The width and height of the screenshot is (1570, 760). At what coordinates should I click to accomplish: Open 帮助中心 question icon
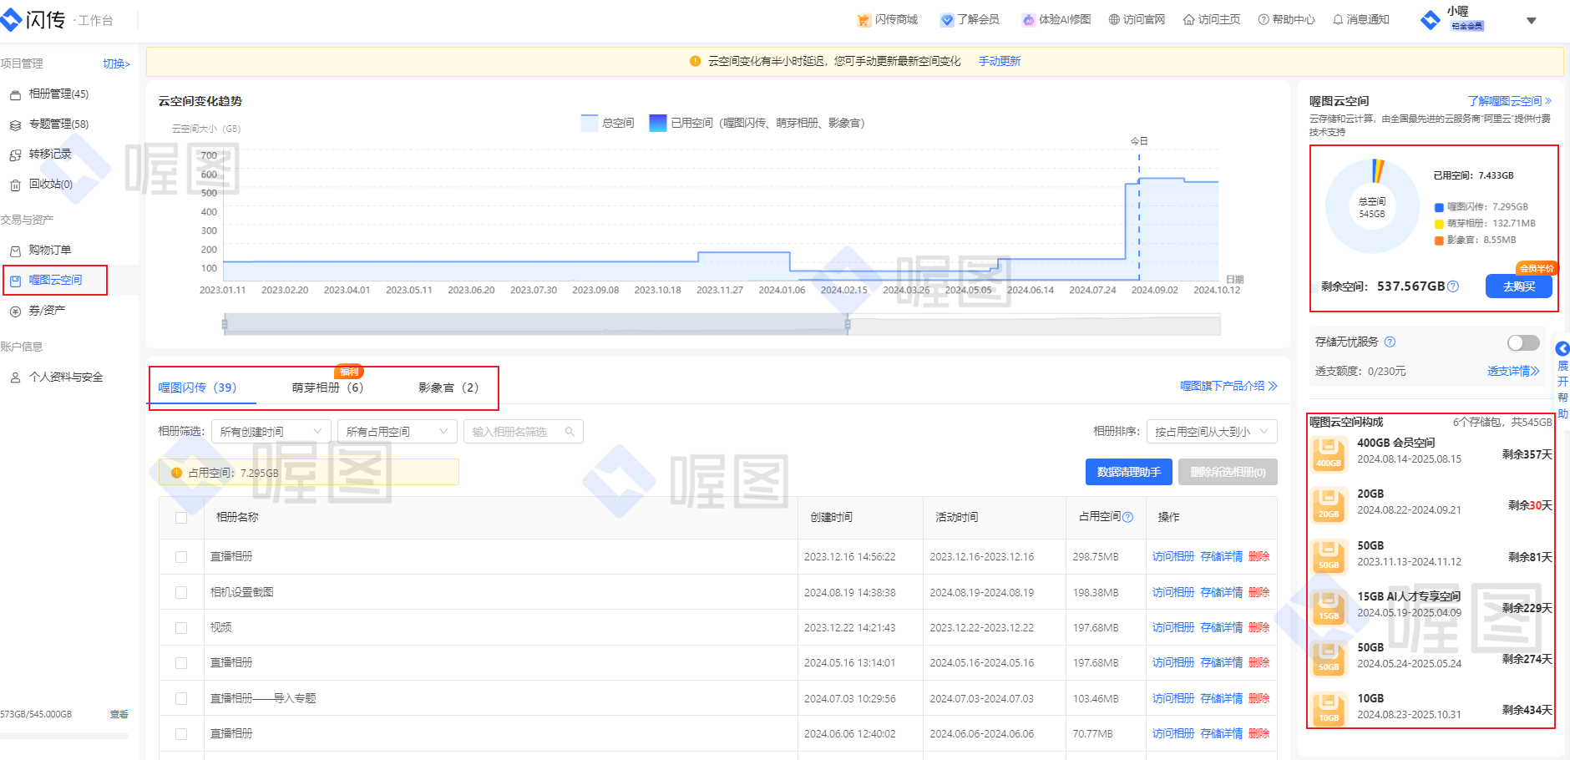click(x=1264, y=20)
